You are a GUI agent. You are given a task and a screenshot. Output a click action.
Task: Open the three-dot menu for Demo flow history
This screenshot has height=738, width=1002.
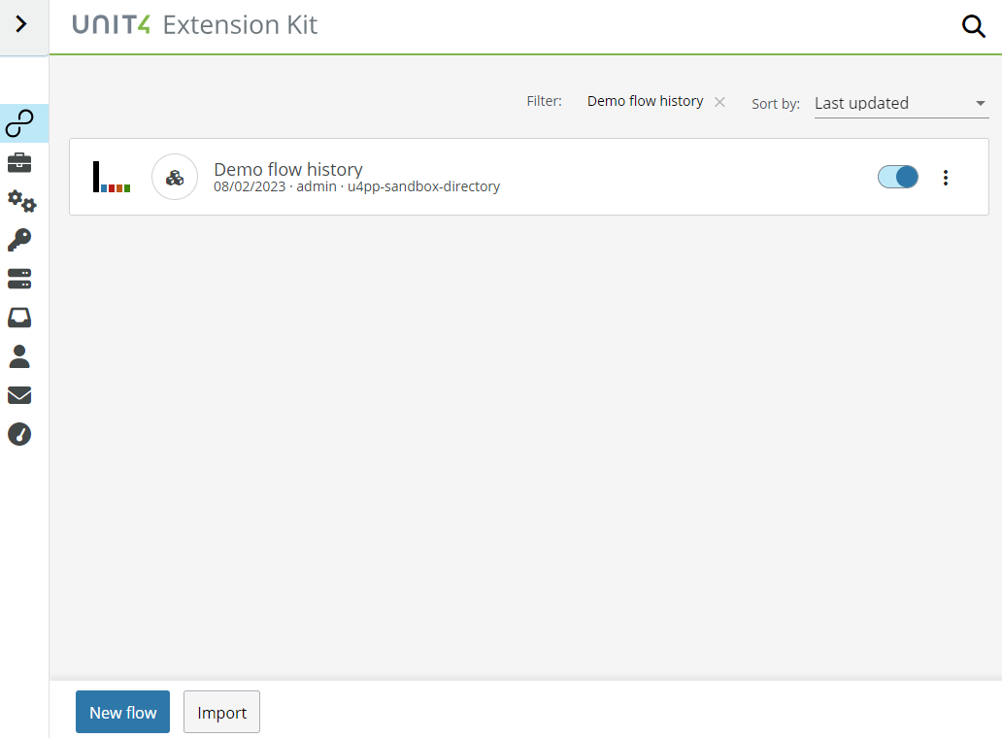click(x=946, y=178)
